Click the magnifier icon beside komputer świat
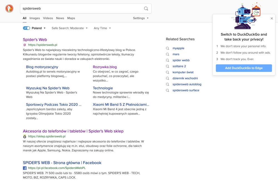This screenshot has height=185, width=278. [168, 72]
